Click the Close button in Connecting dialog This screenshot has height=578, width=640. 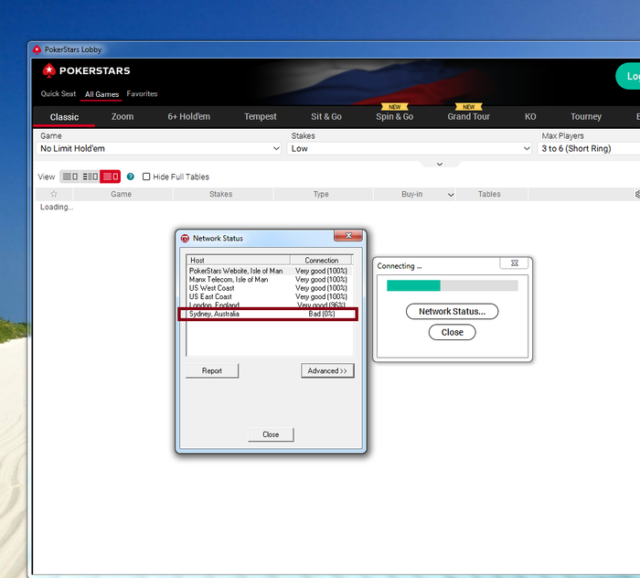pos(452,332)
